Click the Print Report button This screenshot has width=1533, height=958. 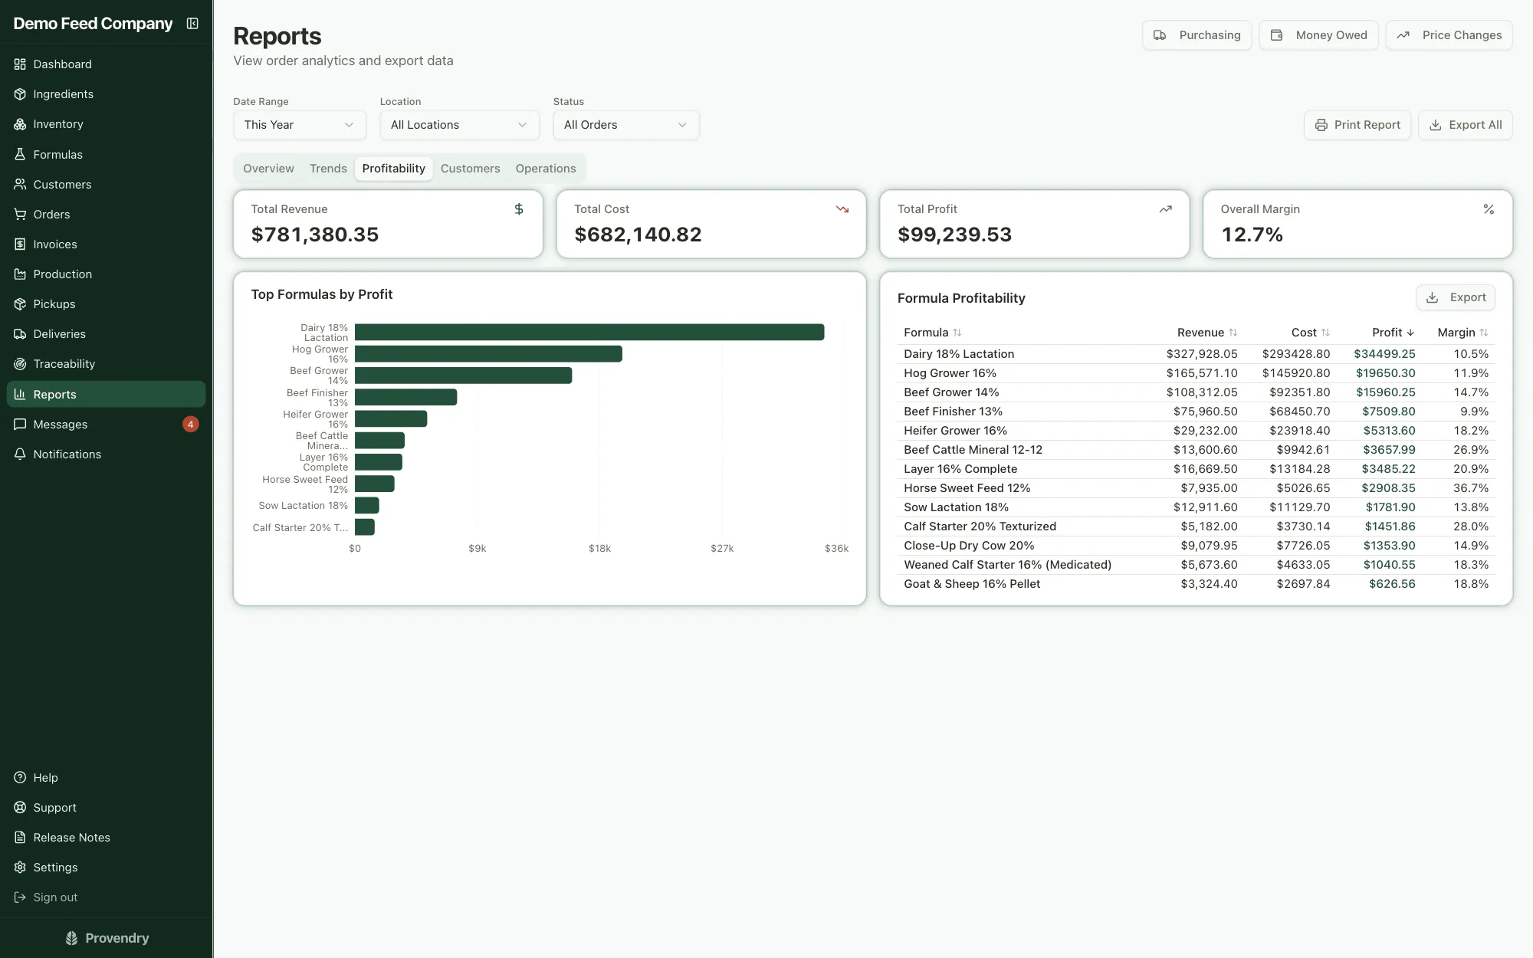tap(1357, 125)
